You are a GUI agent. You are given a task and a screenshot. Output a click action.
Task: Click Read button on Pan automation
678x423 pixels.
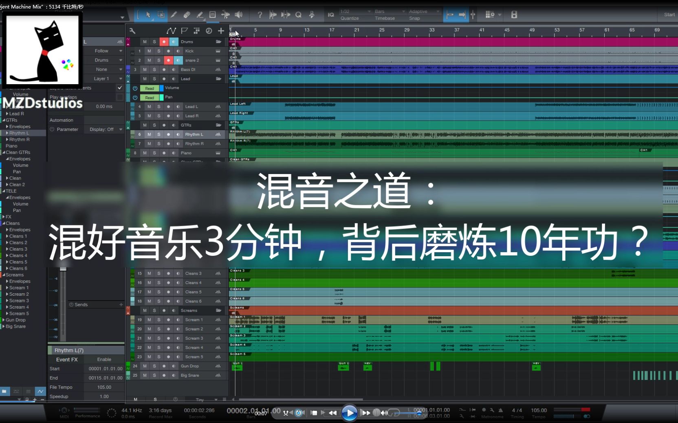(150, 98)
